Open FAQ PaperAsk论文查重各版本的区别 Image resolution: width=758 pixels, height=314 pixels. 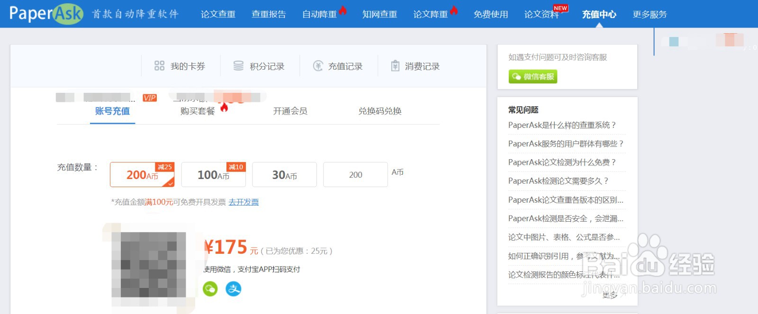[566, 200]
